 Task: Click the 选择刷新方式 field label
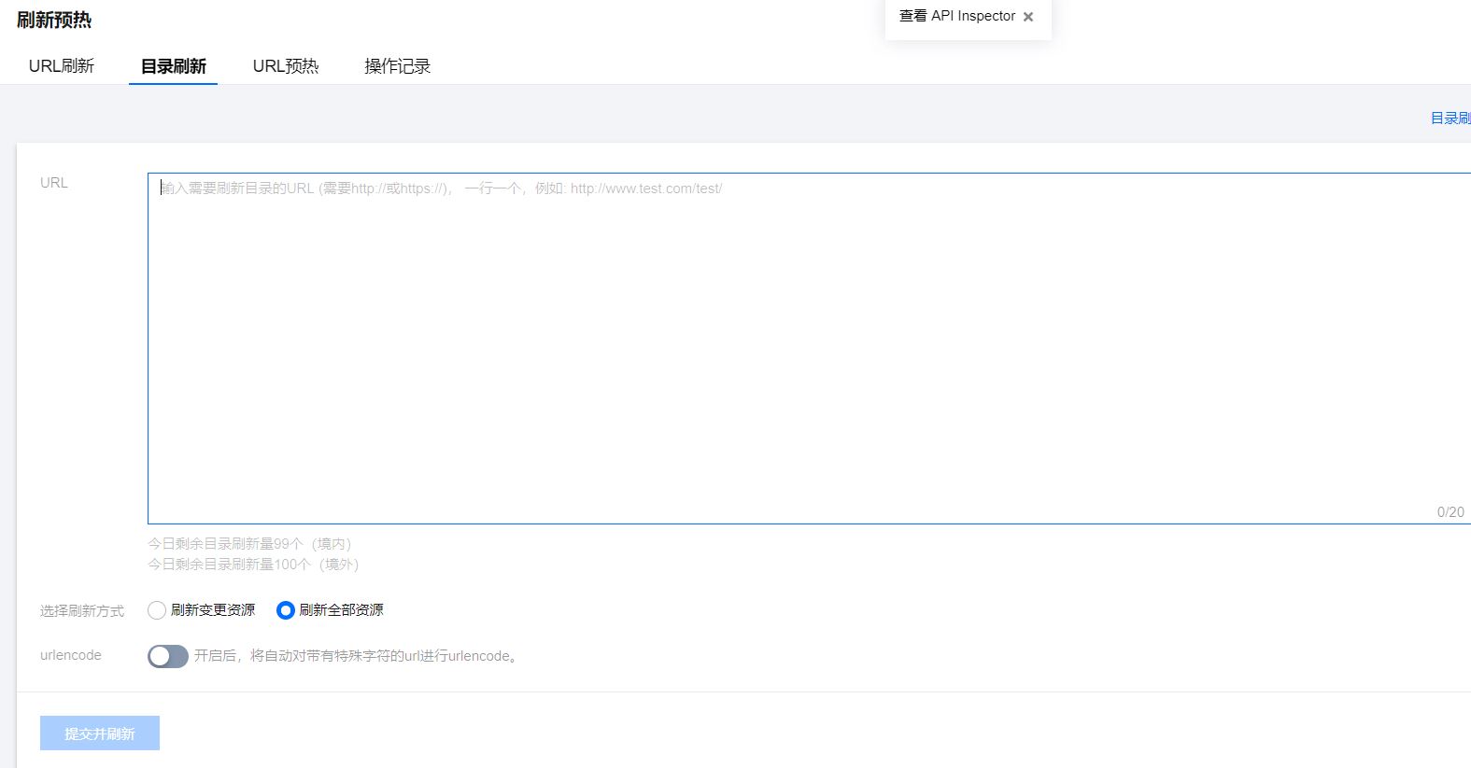(82, 611)
